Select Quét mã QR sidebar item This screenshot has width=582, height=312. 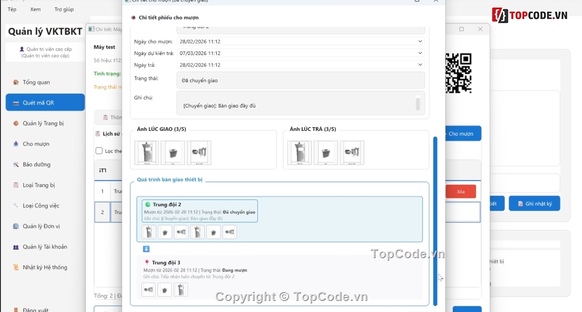coord(39,103)
